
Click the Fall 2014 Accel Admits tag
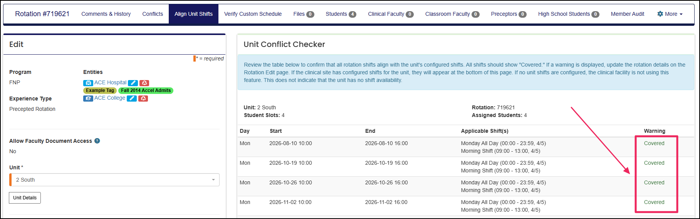(146, 90)
